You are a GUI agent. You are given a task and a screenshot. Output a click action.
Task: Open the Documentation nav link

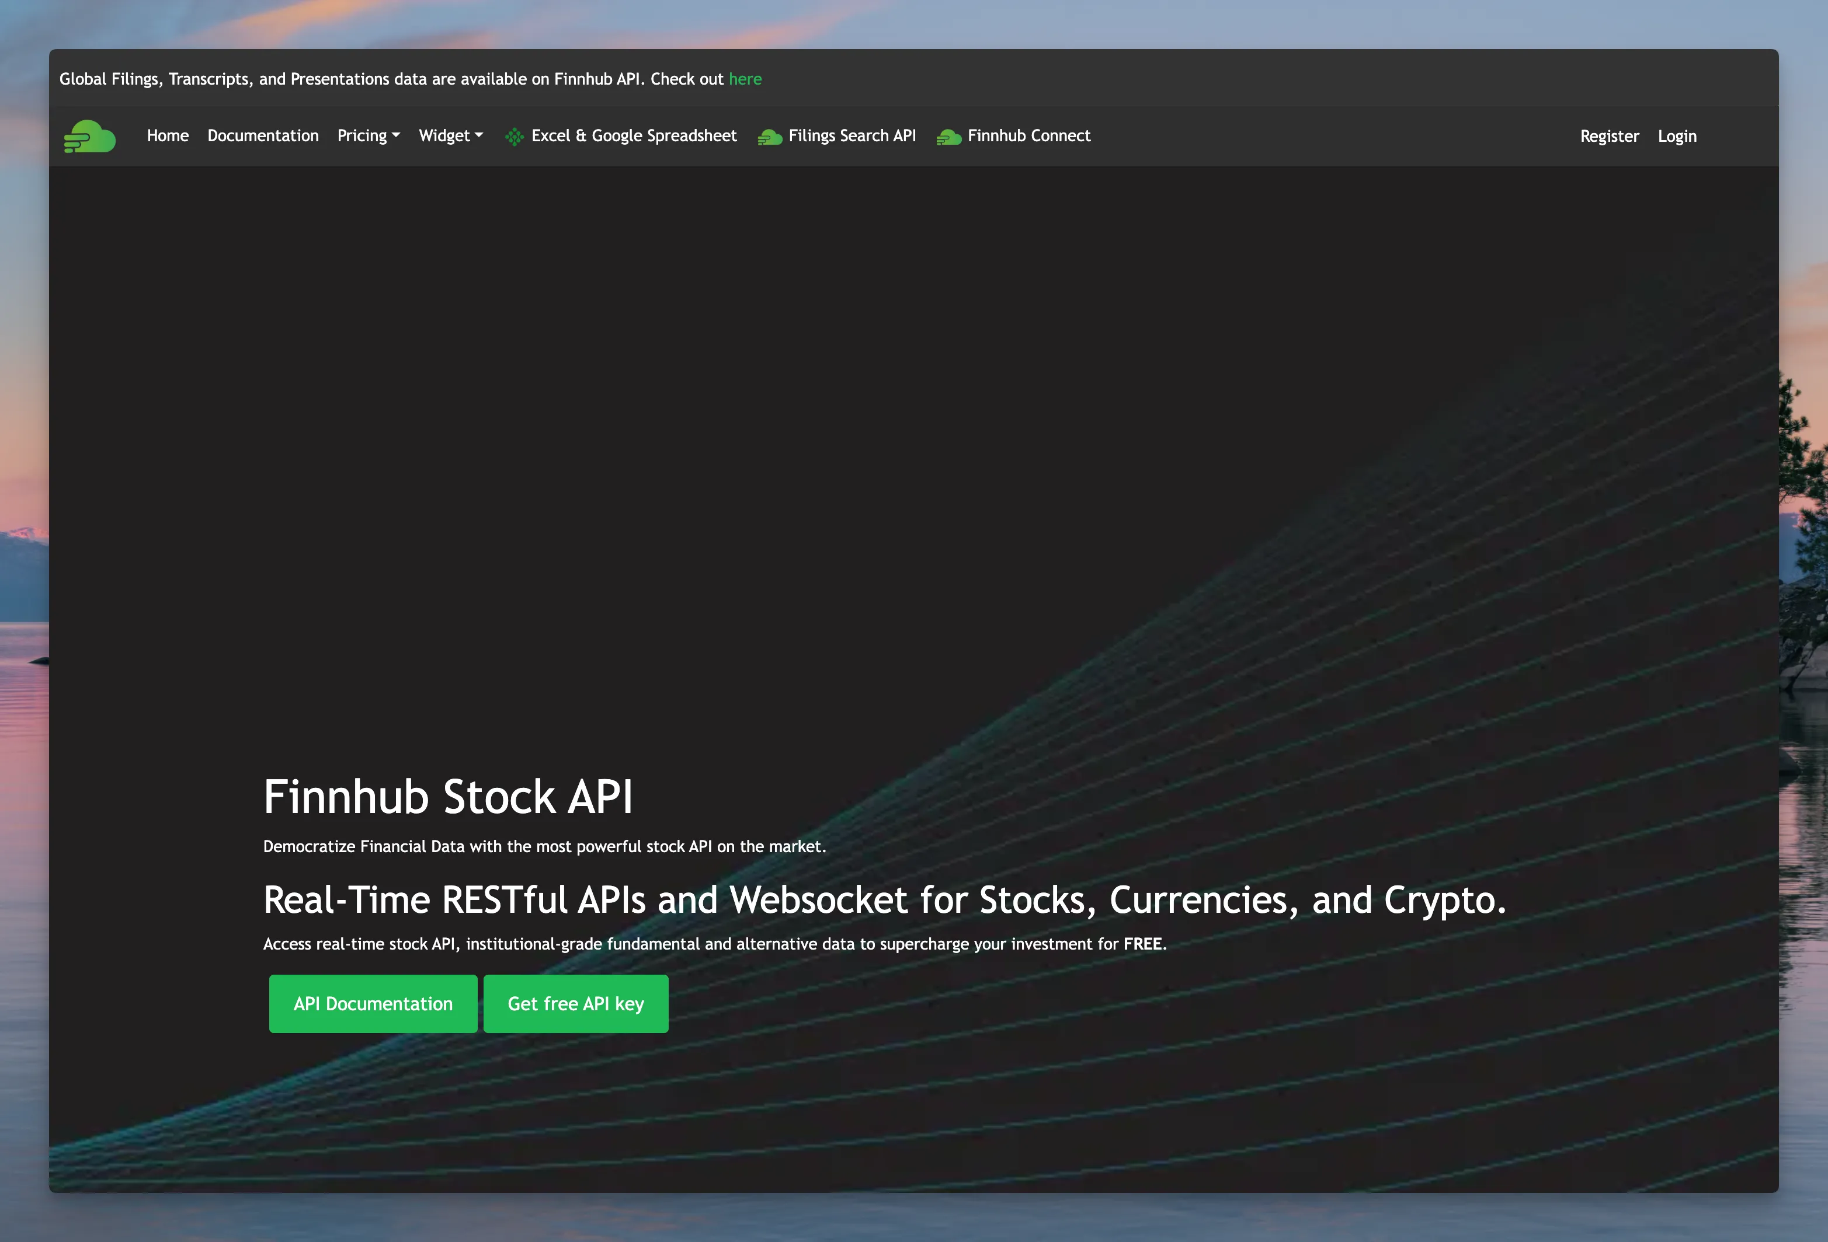[x=263, y=136]
